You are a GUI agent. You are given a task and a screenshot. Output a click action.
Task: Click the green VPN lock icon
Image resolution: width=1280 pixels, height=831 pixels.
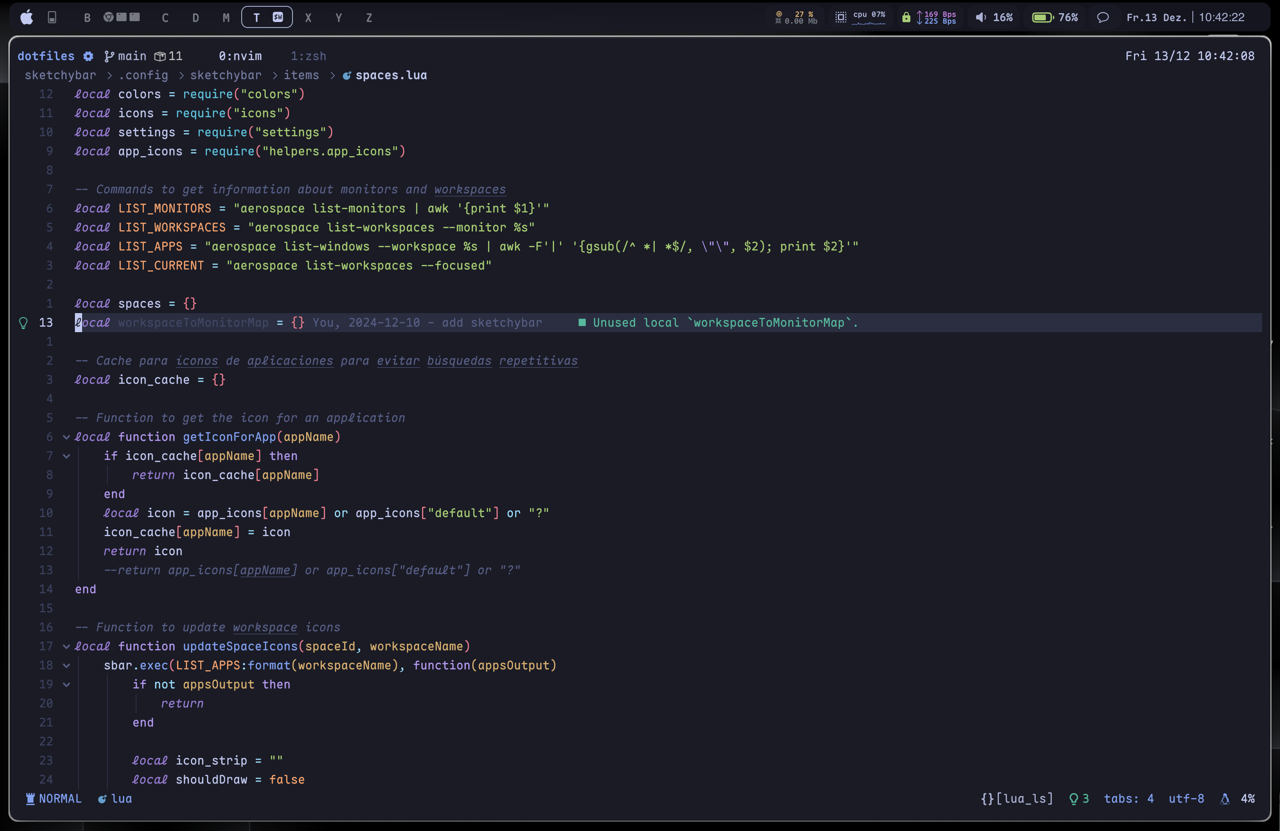click(906, 17)
